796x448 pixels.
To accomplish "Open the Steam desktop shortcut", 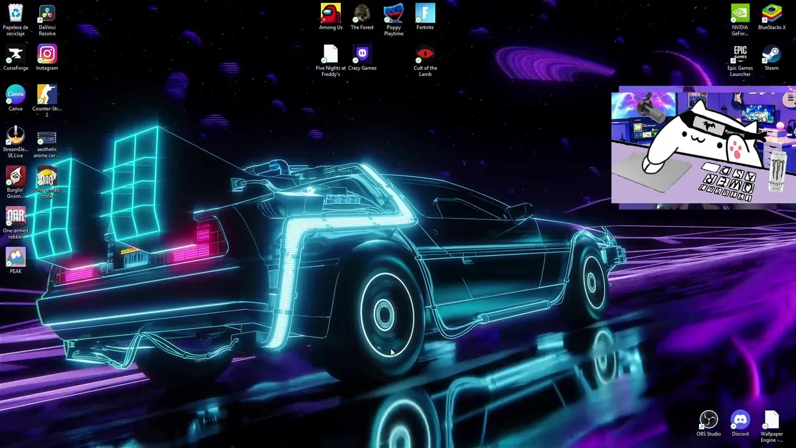I will point(772,57).
